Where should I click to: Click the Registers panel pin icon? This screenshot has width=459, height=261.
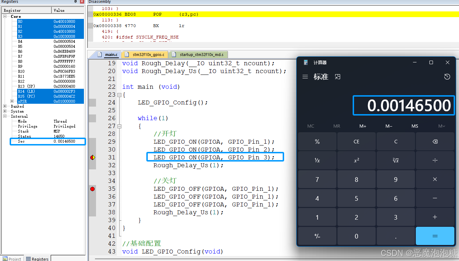(x=75, y=2)
